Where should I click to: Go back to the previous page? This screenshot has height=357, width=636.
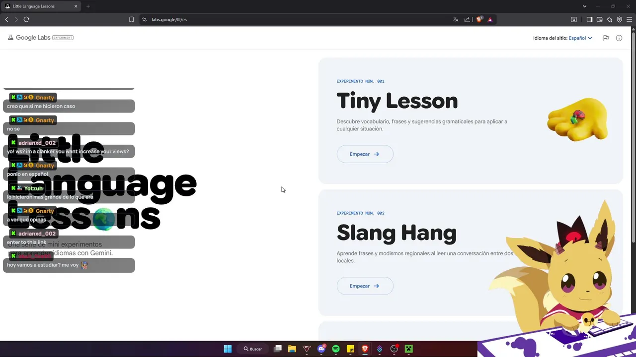[6, 19]
